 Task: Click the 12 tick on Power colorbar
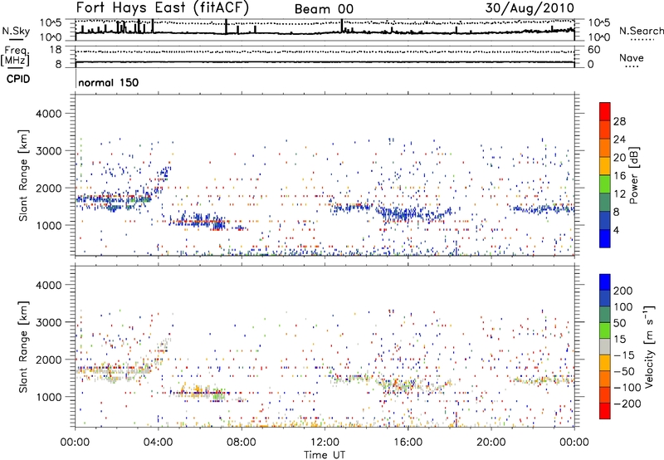619,194
